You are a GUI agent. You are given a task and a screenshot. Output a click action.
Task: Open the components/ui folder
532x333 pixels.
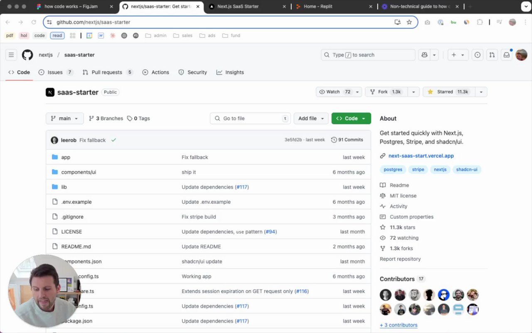pos(79,172)
